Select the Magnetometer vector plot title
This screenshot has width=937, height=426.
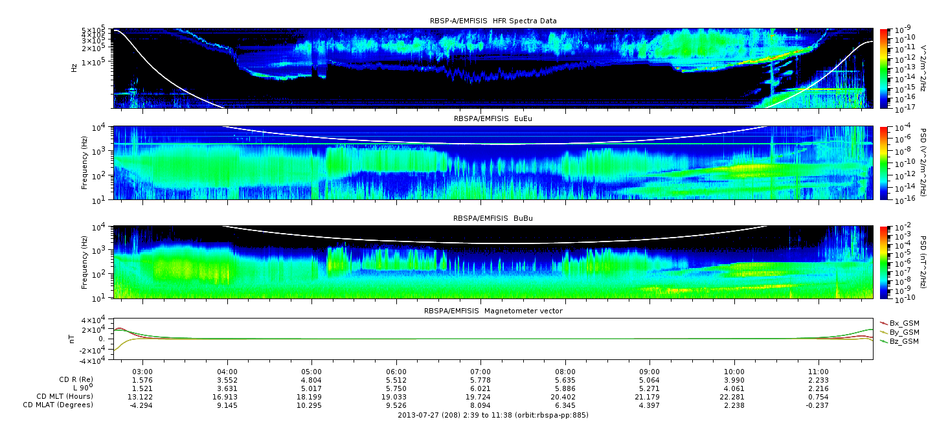coord(493,311)
